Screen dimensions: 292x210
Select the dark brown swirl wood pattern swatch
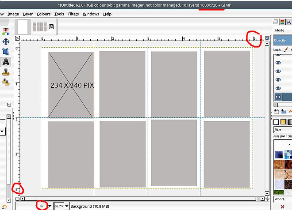coord(288,165)
